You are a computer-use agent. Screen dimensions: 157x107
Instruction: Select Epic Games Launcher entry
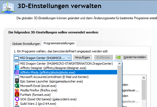pyautogui.click(x=66, y=81)
